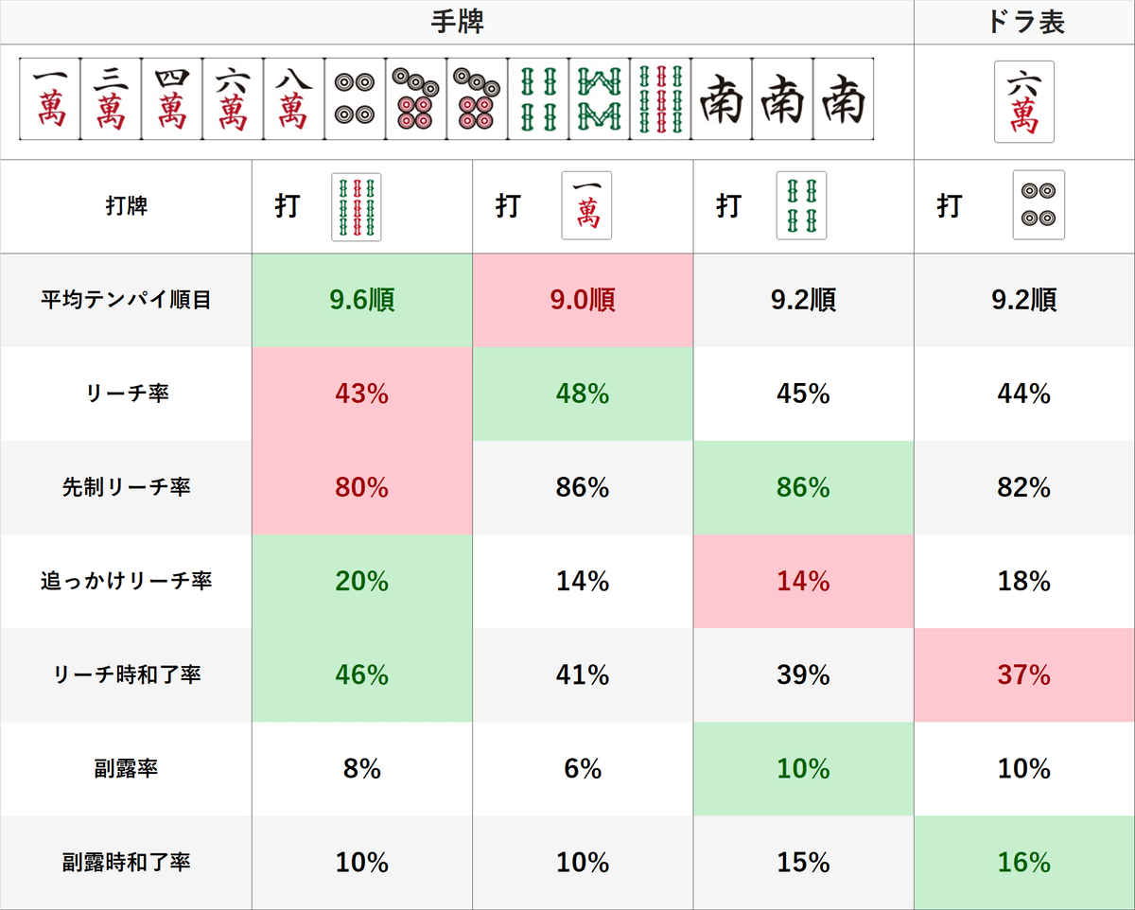Viewport: 1135px width, 910px height.
Task: Click the 平均テンパイ順目 row label
Action: [x=126, y=301]
